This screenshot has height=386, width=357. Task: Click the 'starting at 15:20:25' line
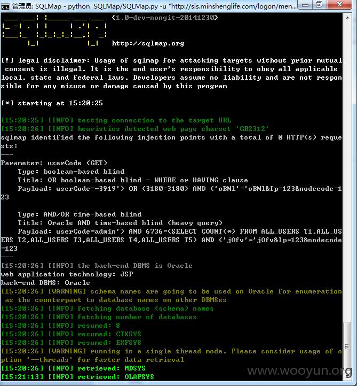[x=52, y=103]
